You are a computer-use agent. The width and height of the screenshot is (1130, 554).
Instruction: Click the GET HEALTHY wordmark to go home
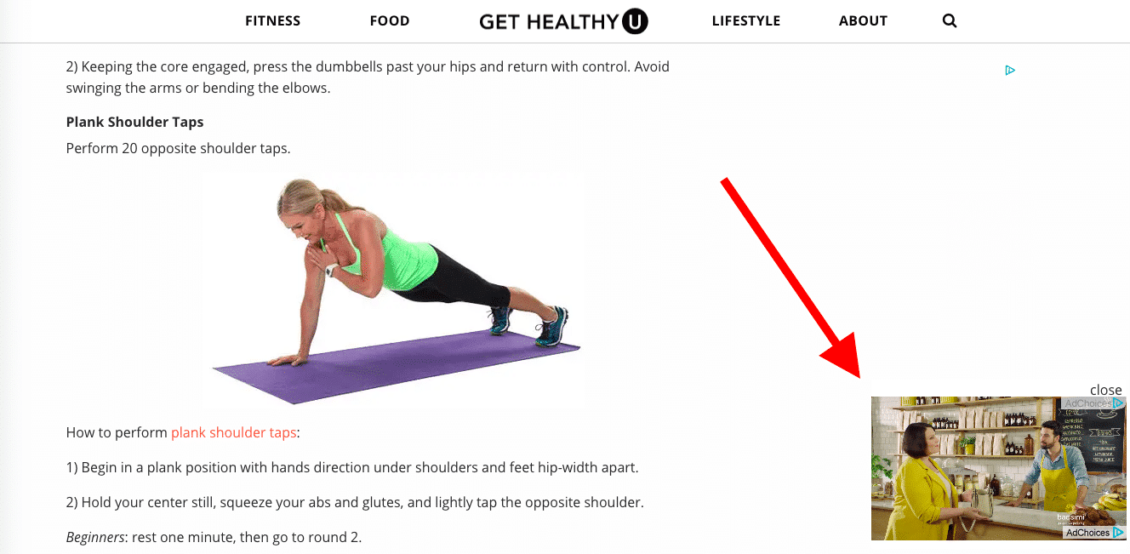pos(549,21)
